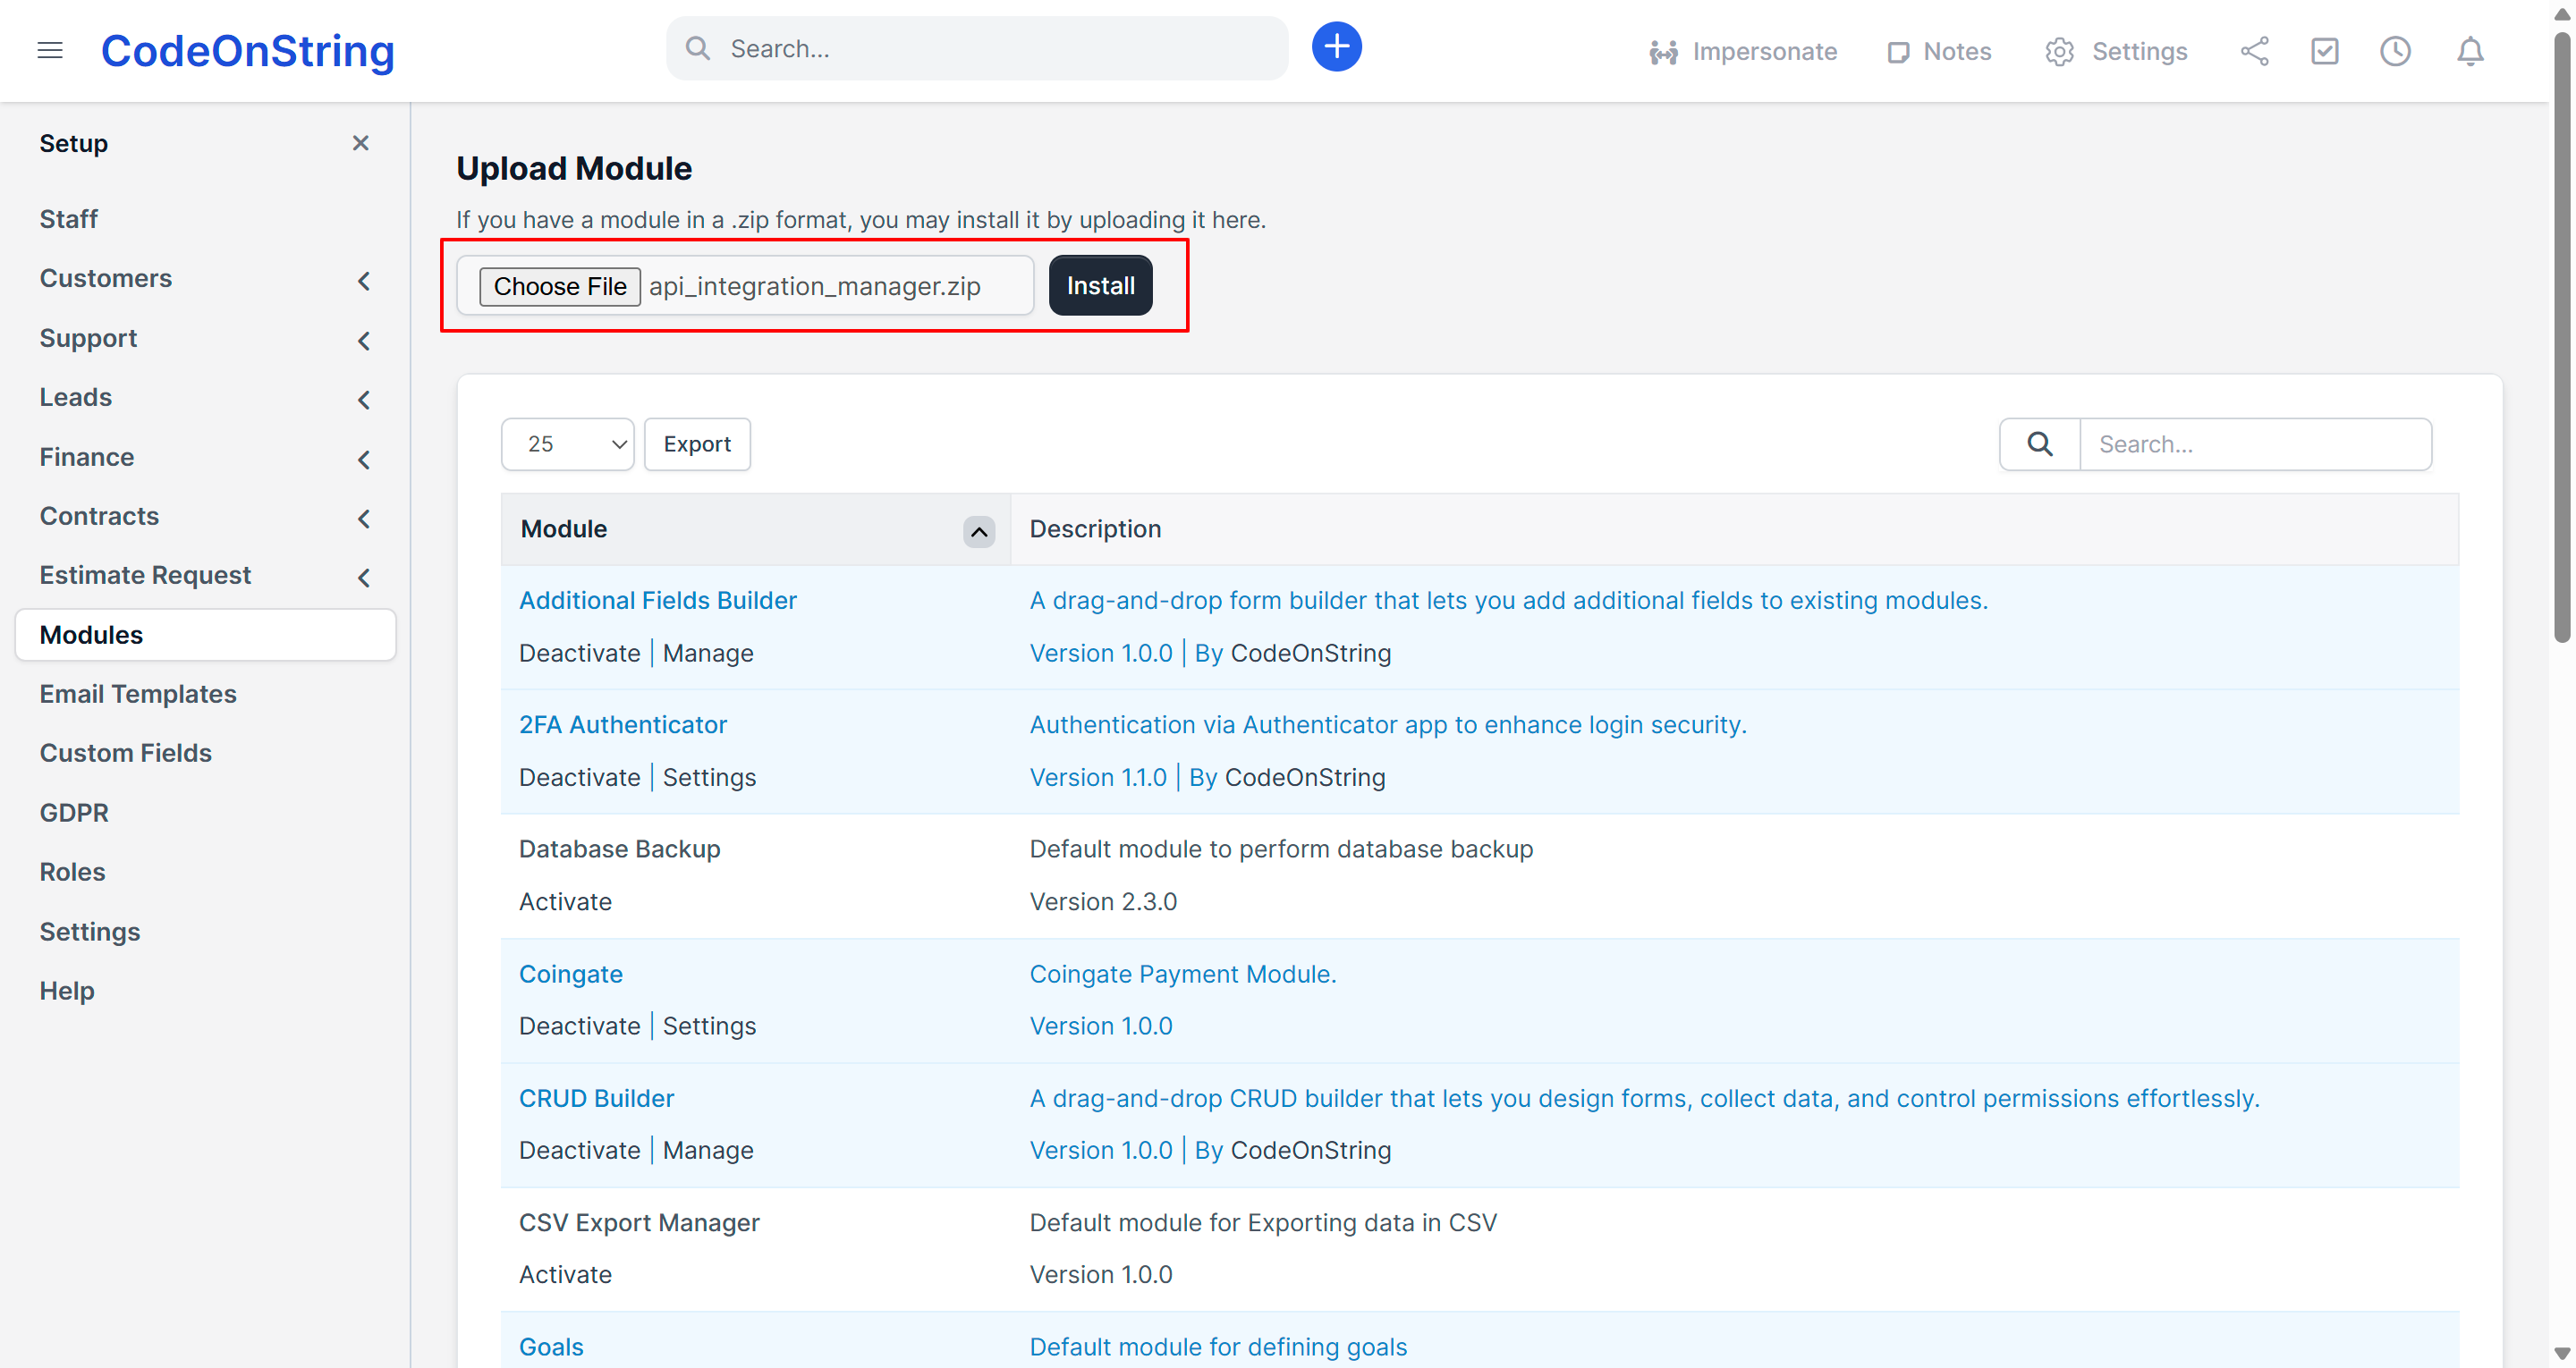Open the clock timers icon
This screenshot has width=2576, height=1368.
click(x=2395, y=51)
